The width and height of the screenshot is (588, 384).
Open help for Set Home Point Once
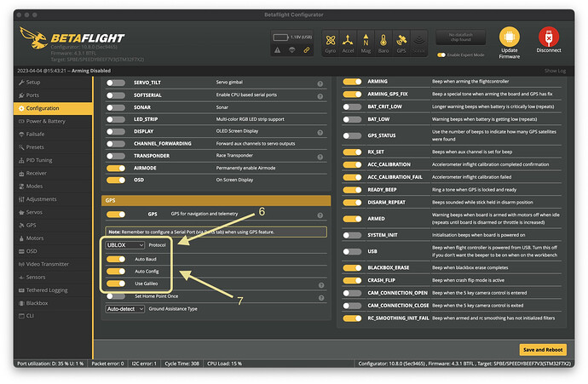point(321,298)
